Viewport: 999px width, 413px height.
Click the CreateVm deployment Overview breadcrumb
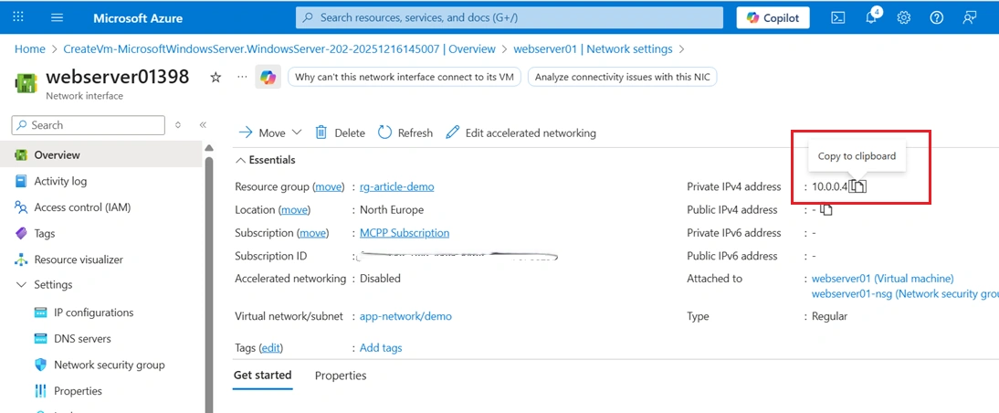click(279, 49)
